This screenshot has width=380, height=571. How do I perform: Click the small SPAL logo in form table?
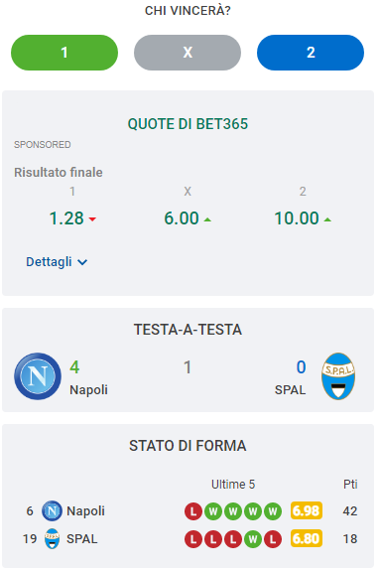[52, 538]
